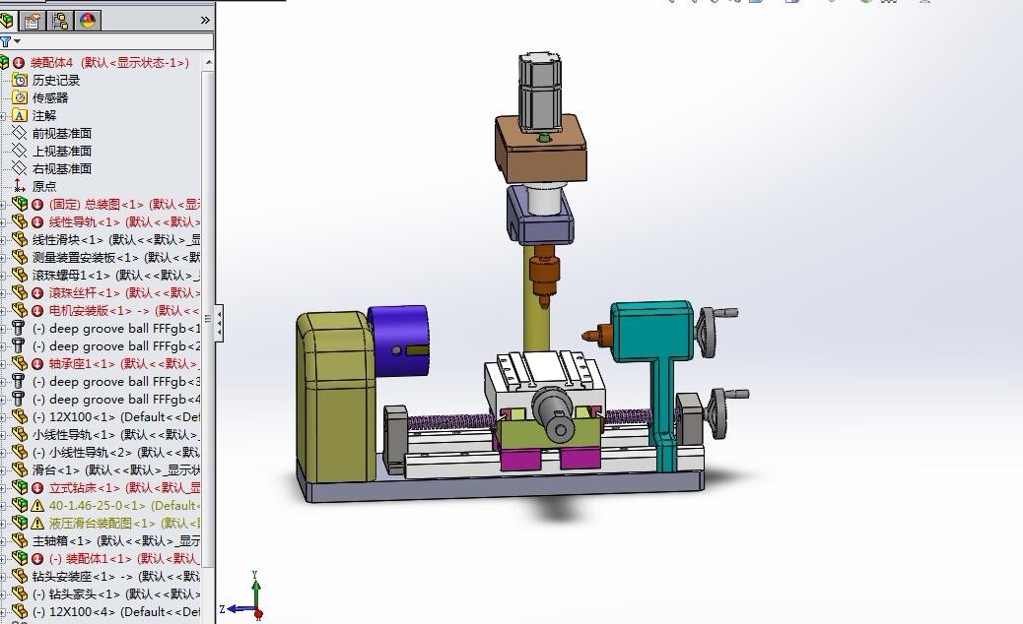Select the 装配体4 root assembly icon
This screenshot has height=624, width=1023.
pyautogui.click(x=5, y=63)
